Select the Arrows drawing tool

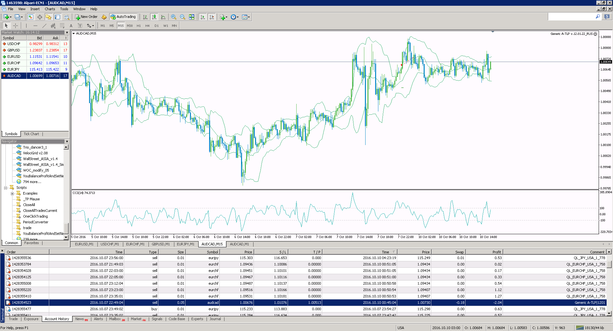click(x=89, y=26)
